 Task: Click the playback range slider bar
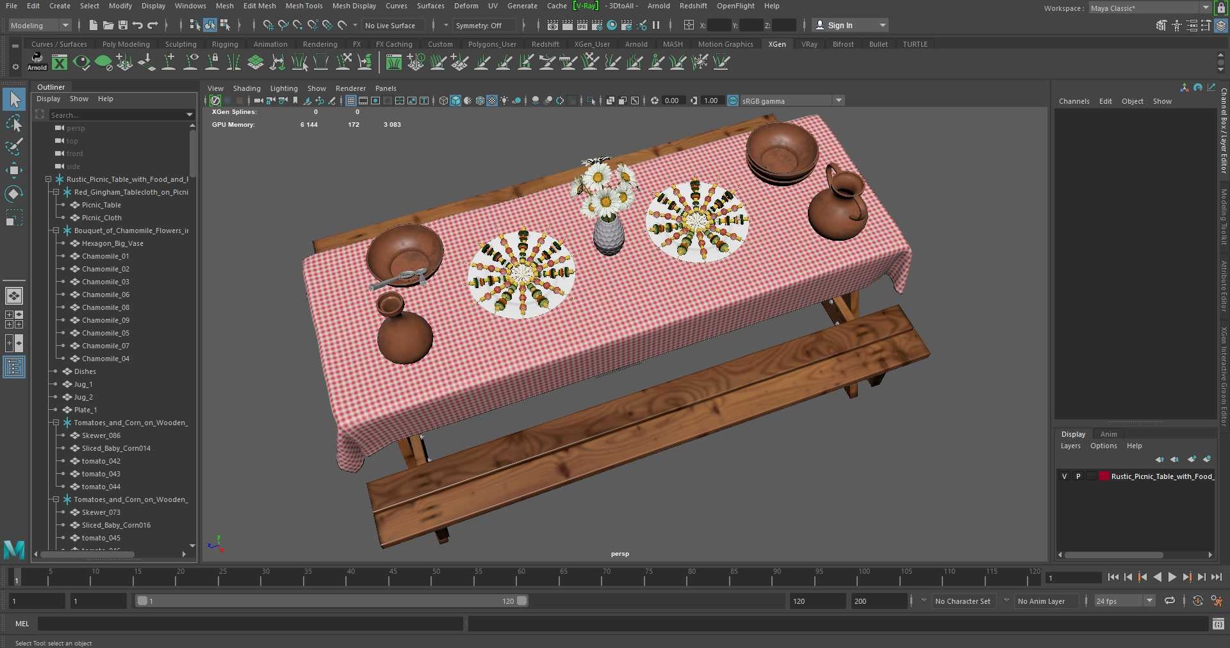coord(332,601)
